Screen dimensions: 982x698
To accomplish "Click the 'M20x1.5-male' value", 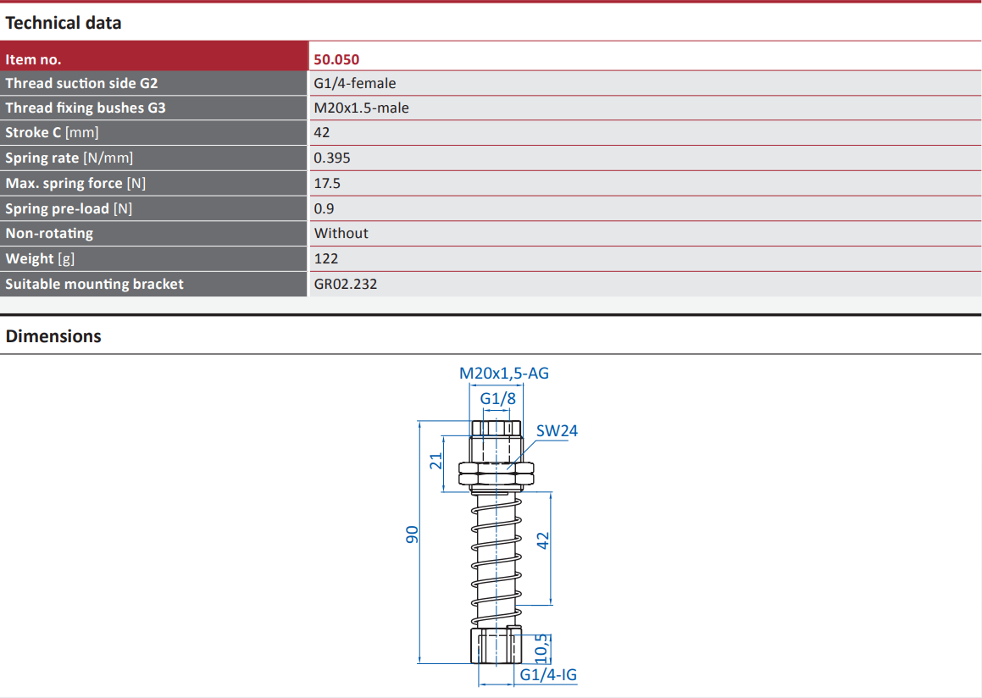I will pyautogui.click(x=361, y=108).
